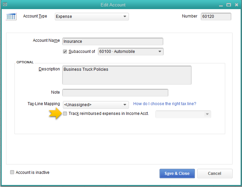Click the account register table icon
The width and height of the screenshot is (242, 187).
click(11, 16)
